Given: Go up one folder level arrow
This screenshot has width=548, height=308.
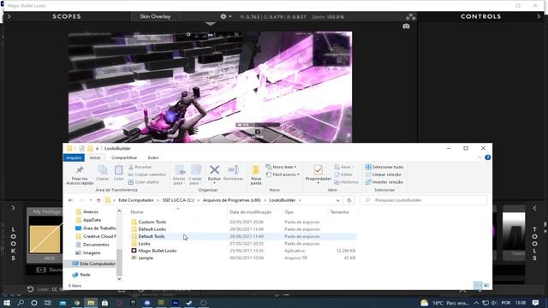Looking at the screenshot, I should (x=98, y=200).
